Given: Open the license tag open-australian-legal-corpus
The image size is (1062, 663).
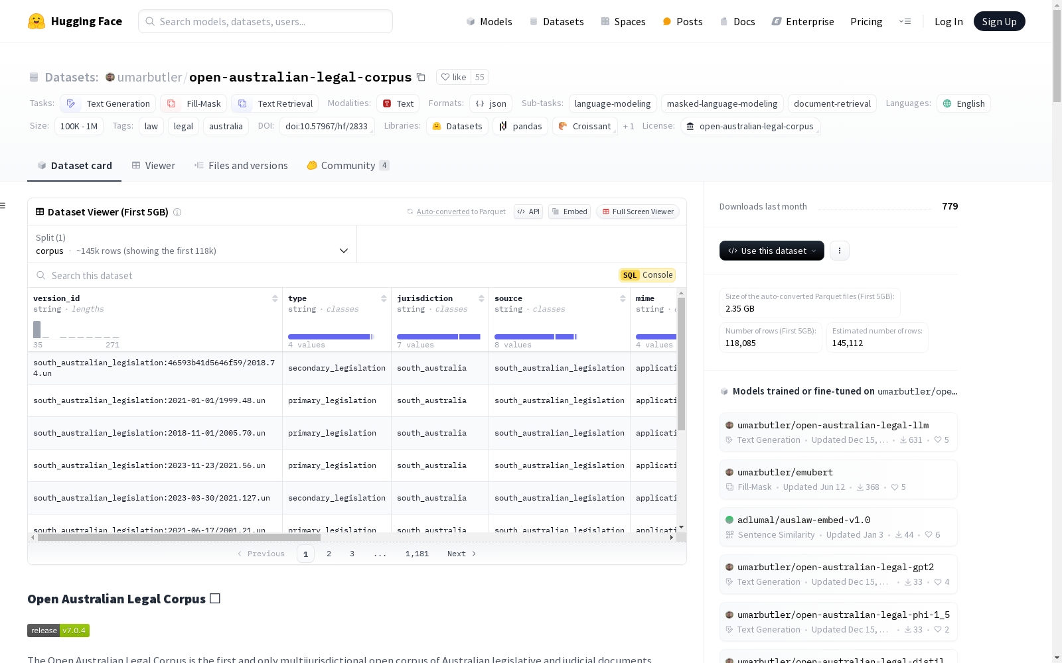Looking at the screenshot, I should pos(751,126).
